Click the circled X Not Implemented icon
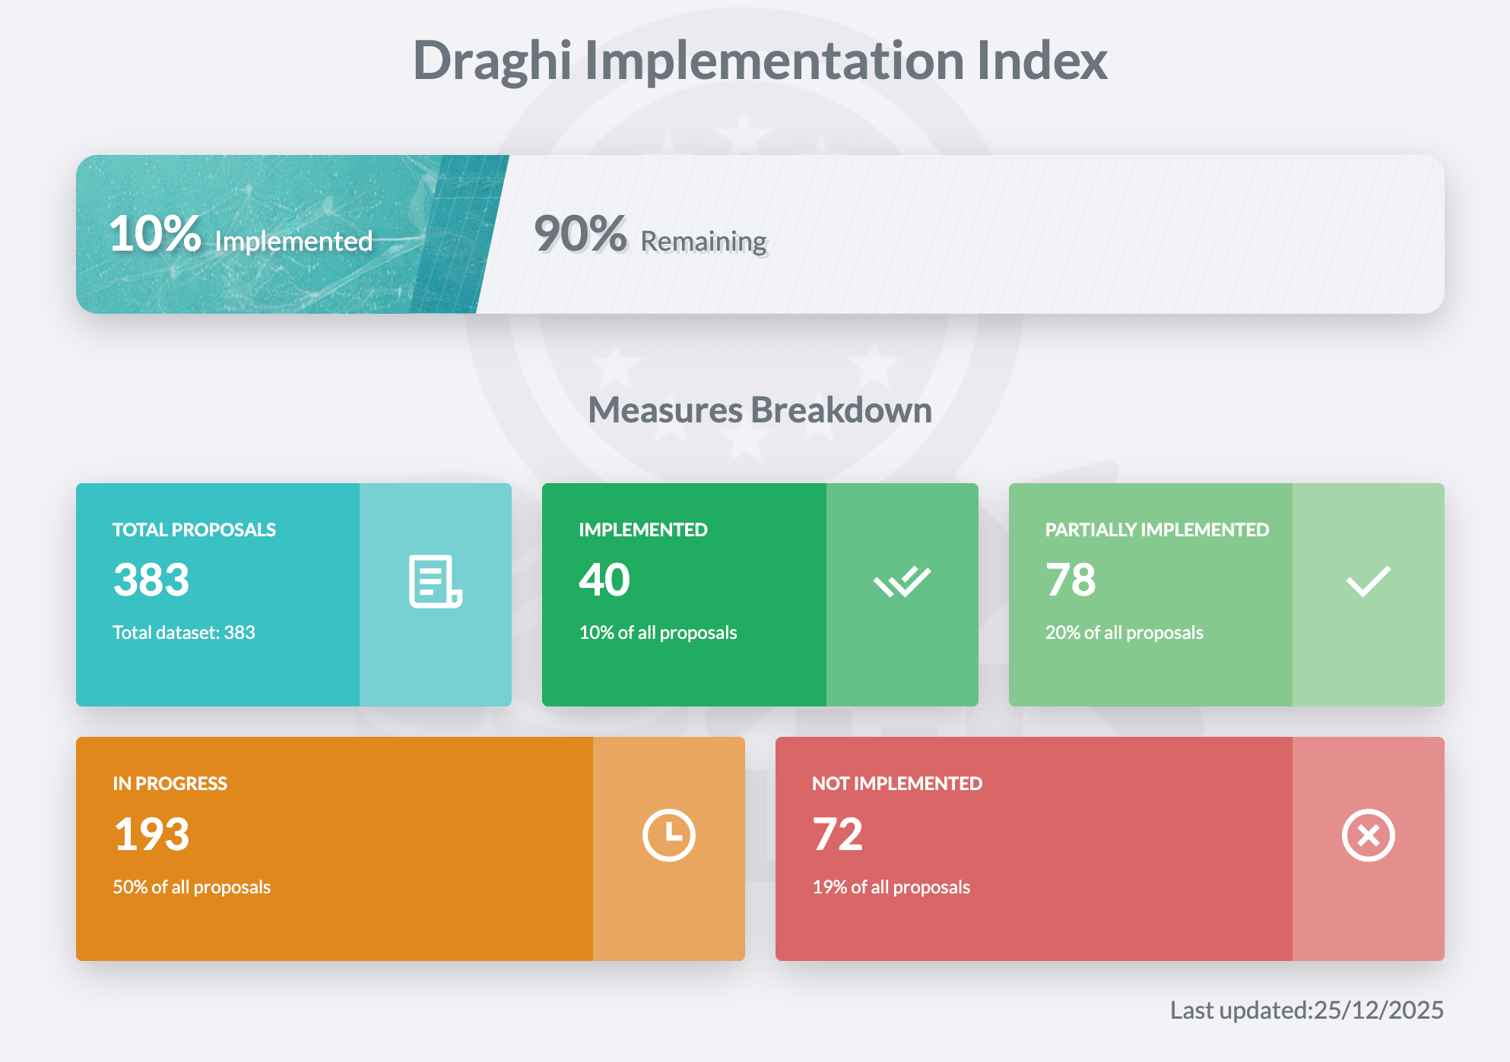The height and width of the screenshot is (1062, 1510). (1368, 835)
